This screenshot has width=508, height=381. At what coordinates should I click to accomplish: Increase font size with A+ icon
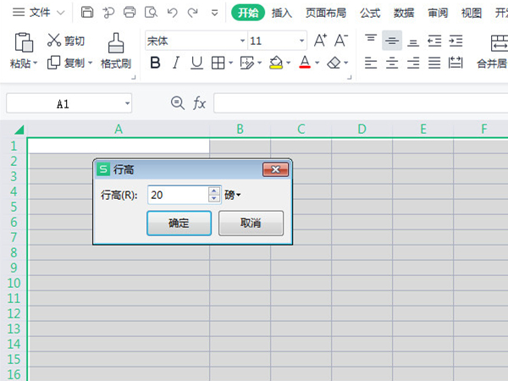pos(320,41)
